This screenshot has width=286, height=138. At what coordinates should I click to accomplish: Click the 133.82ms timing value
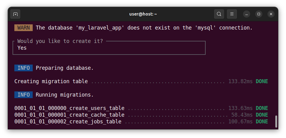(x=240, y=81)
